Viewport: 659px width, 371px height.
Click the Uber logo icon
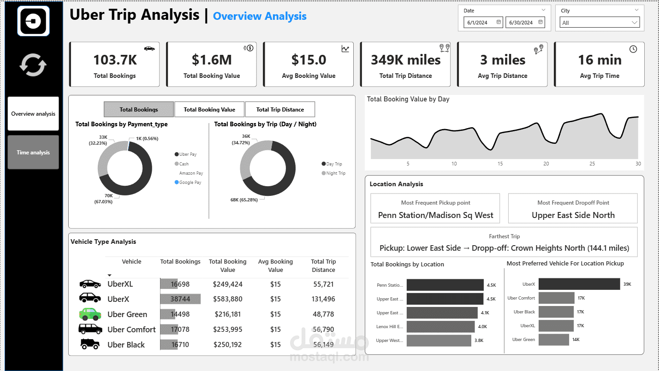coord(33,21)
